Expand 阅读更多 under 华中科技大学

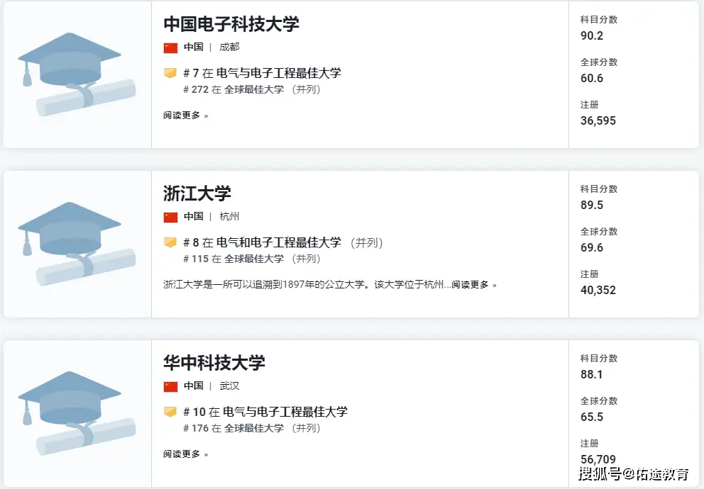point(185,454)
